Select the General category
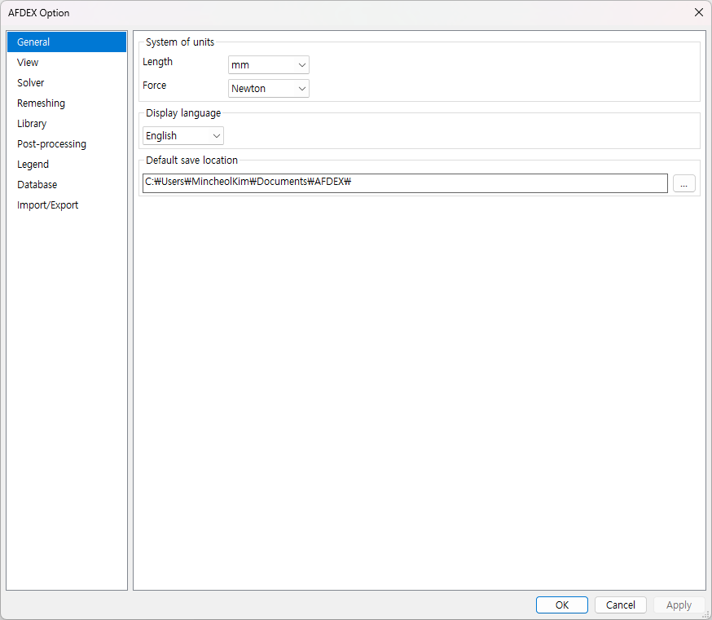 [67, 42]
